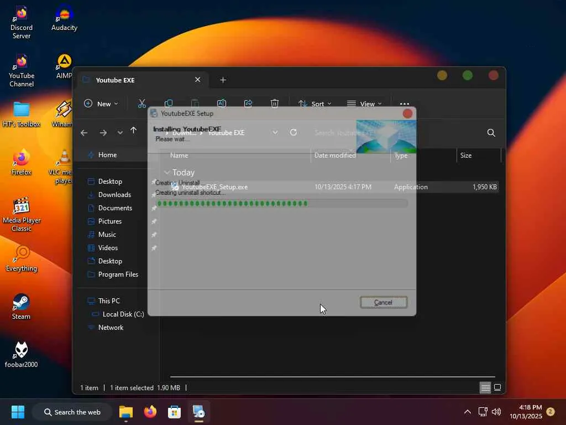Click the taskbar Search the web box
Viewport: 566px width, 425px height.
(72, 412)
